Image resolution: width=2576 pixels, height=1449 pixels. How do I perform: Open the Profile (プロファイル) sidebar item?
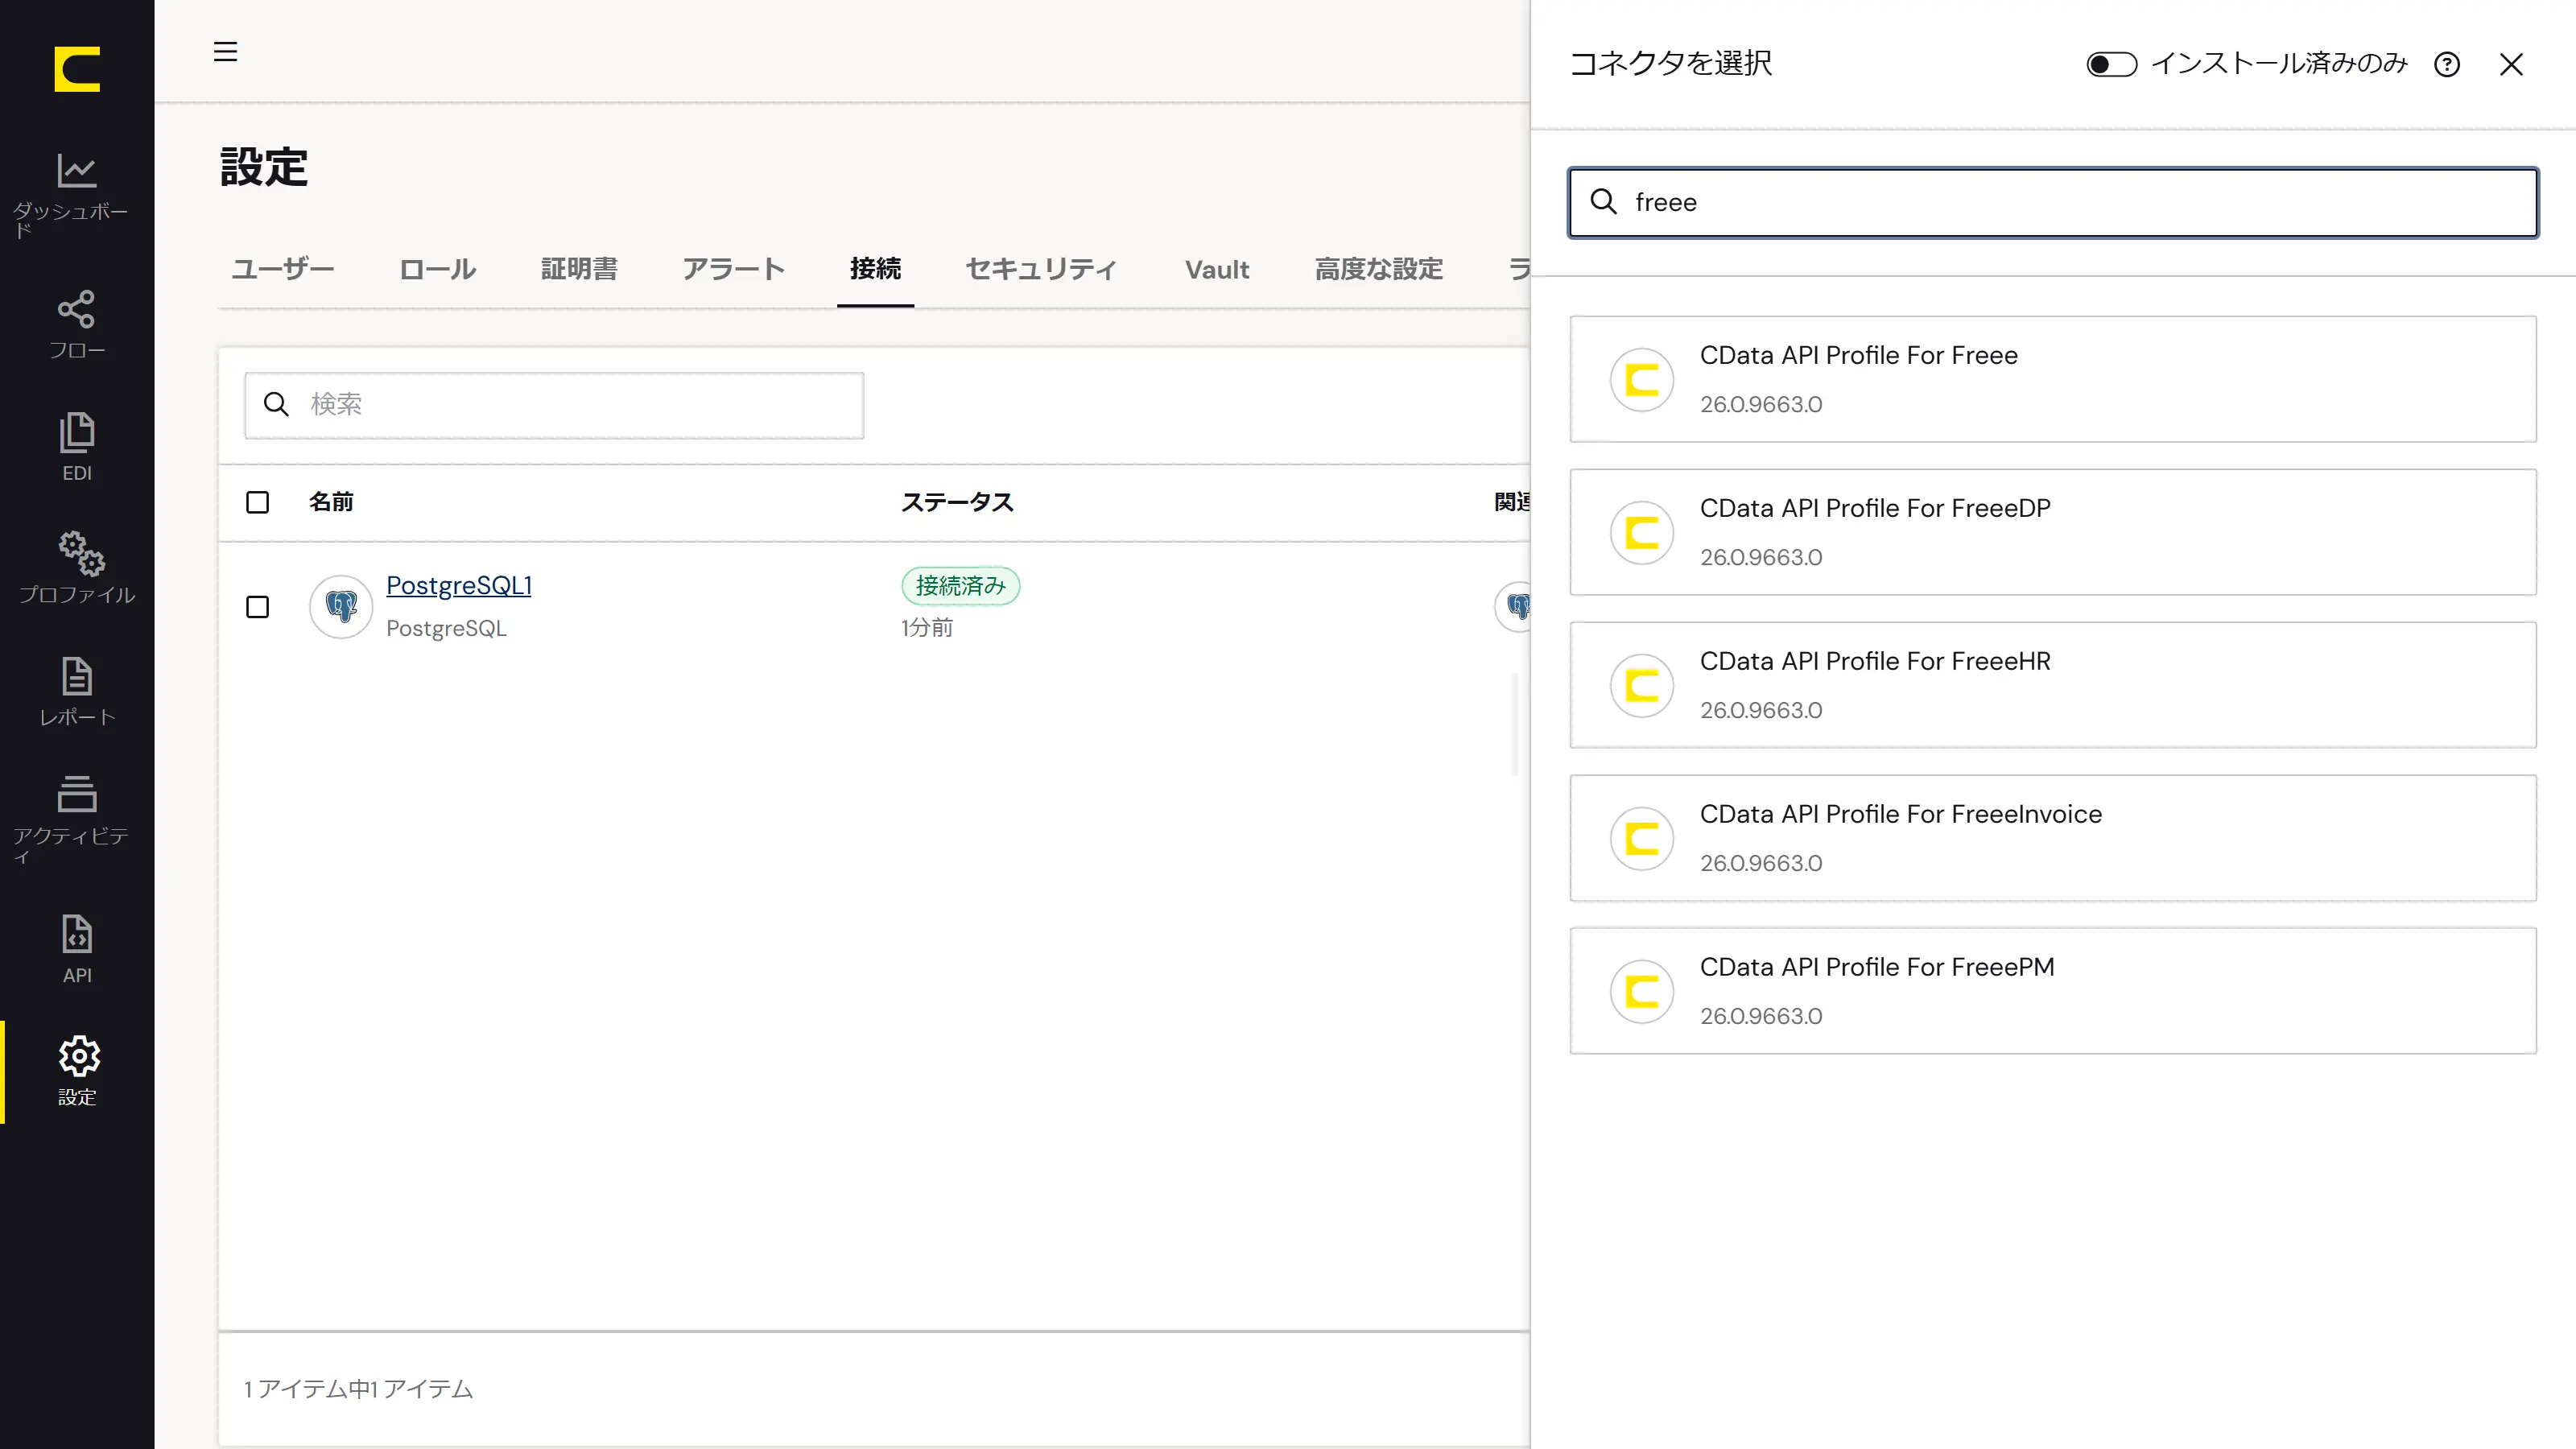(77, 569)
